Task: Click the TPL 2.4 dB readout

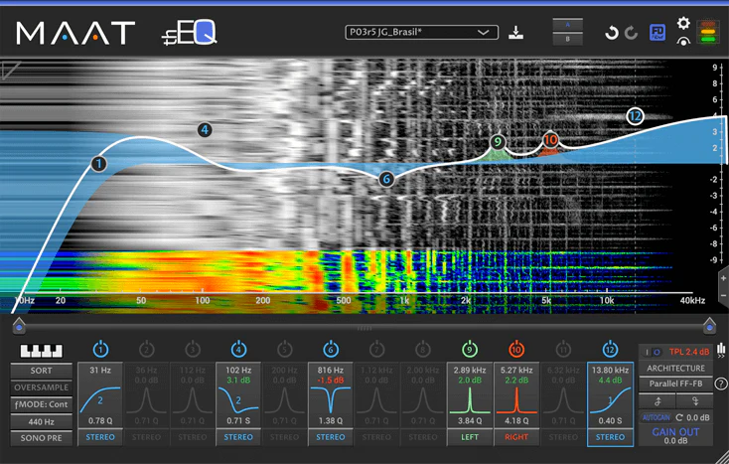Action: click(x=689, y=352)
